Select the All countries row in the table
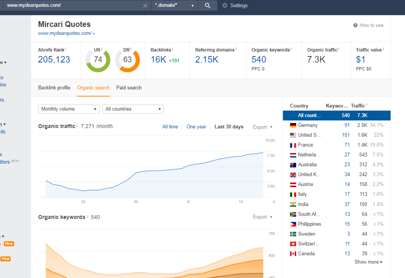Screen dimensions: 405x278 tap(337, 116)
